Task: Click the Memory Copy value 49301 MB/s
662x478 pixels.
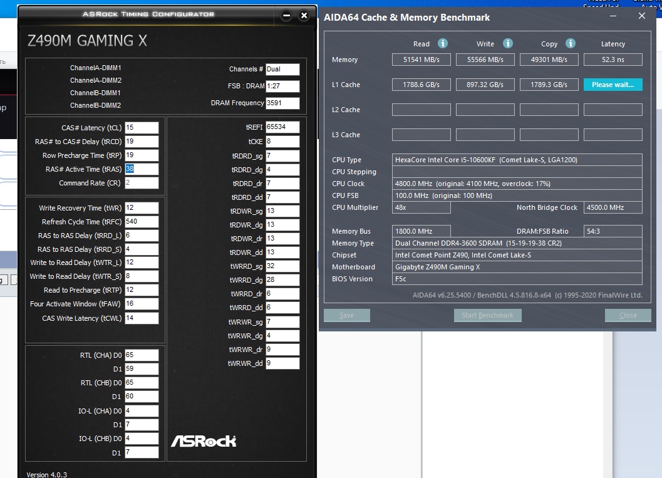Action: pyautogui.click(x=549, y=60)
